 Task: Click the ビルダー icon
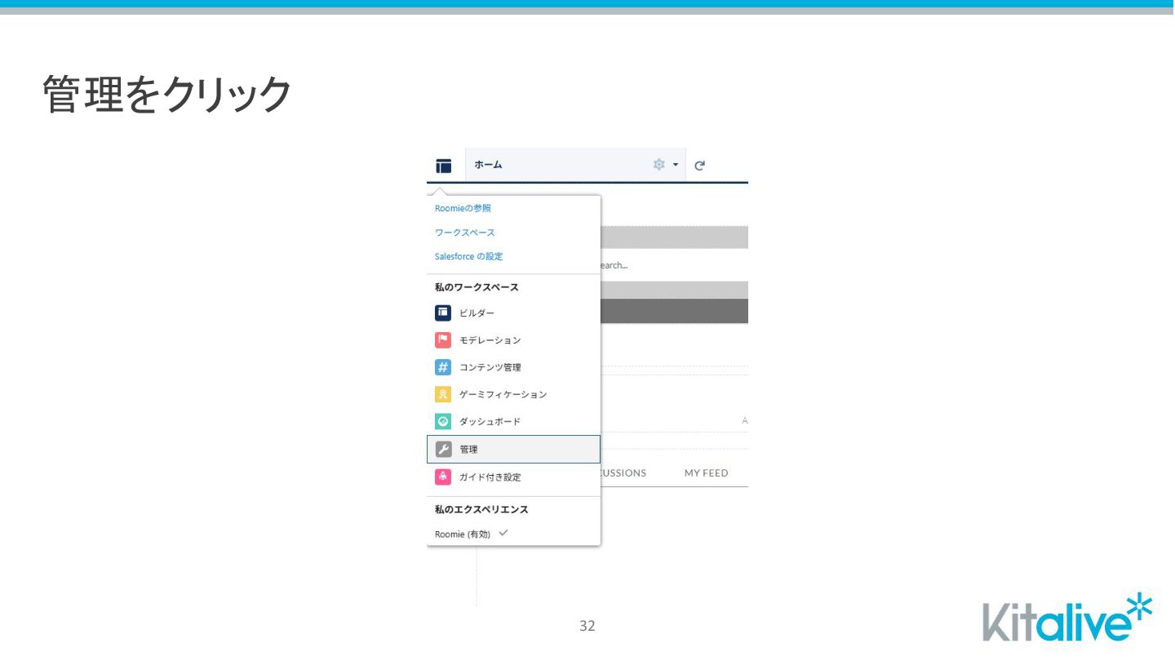pyautogui.click(x=443, y=313)
